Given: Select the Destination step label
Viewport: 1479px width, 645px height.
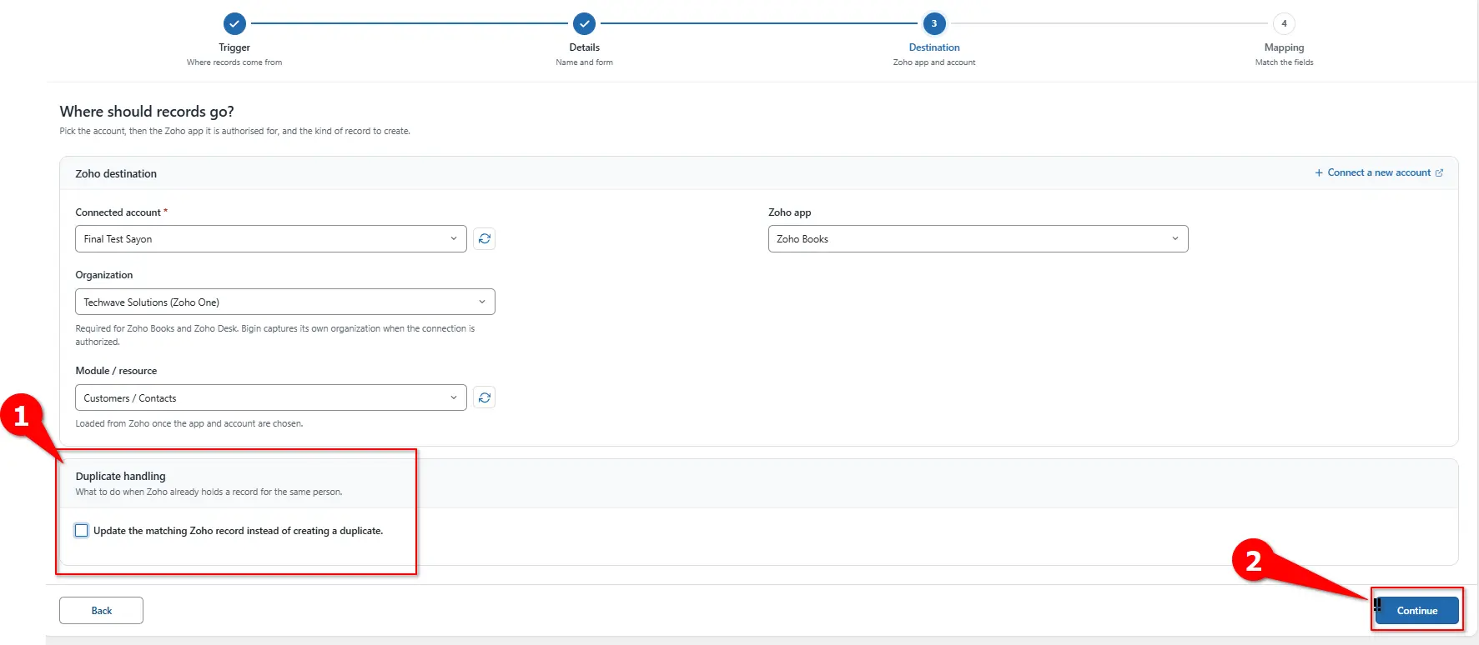Looking at the screenshot, I should point(934,47).
